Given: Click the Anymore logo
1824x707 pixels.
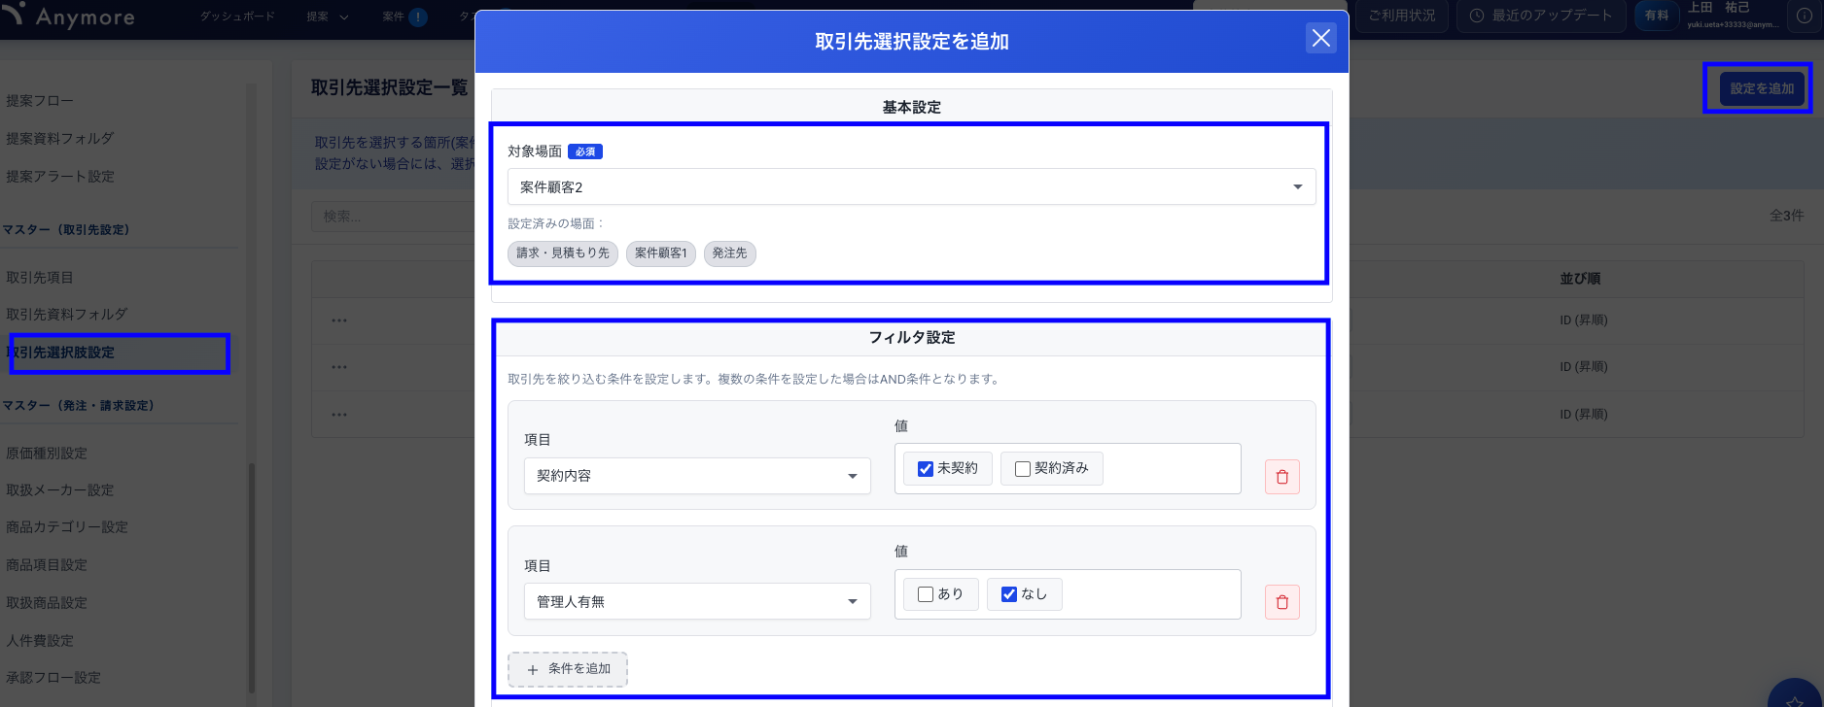Looking at the screenshot, I should [68, 17].
